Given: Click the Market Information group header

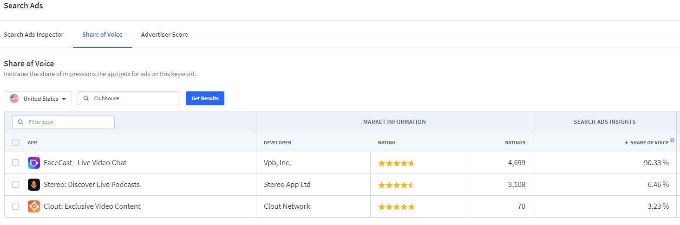Looking at the screenshot, I should (394, 122).
